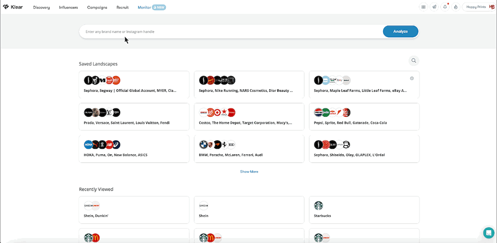Image resolution: width=497 pixels, height=243 pixels.
Task: Click the Prada logo icon
Action: pos(88,112)
